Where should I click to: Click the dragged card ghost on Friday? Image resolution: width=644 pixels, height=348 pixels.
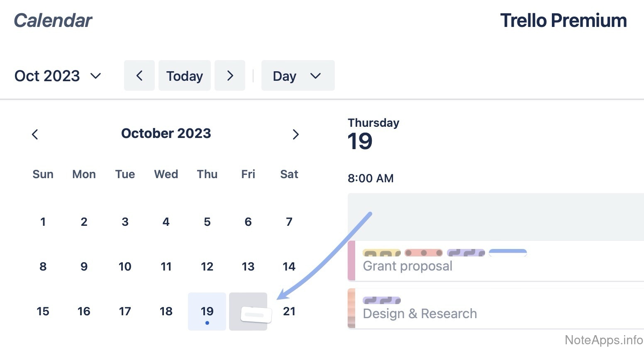256,315
